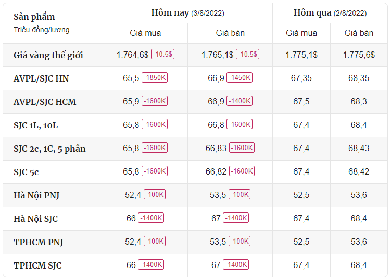This screenshot has width=391, height=280.
Task: Click the AVPL/SJC HCM product name
Action: point(45,102)
